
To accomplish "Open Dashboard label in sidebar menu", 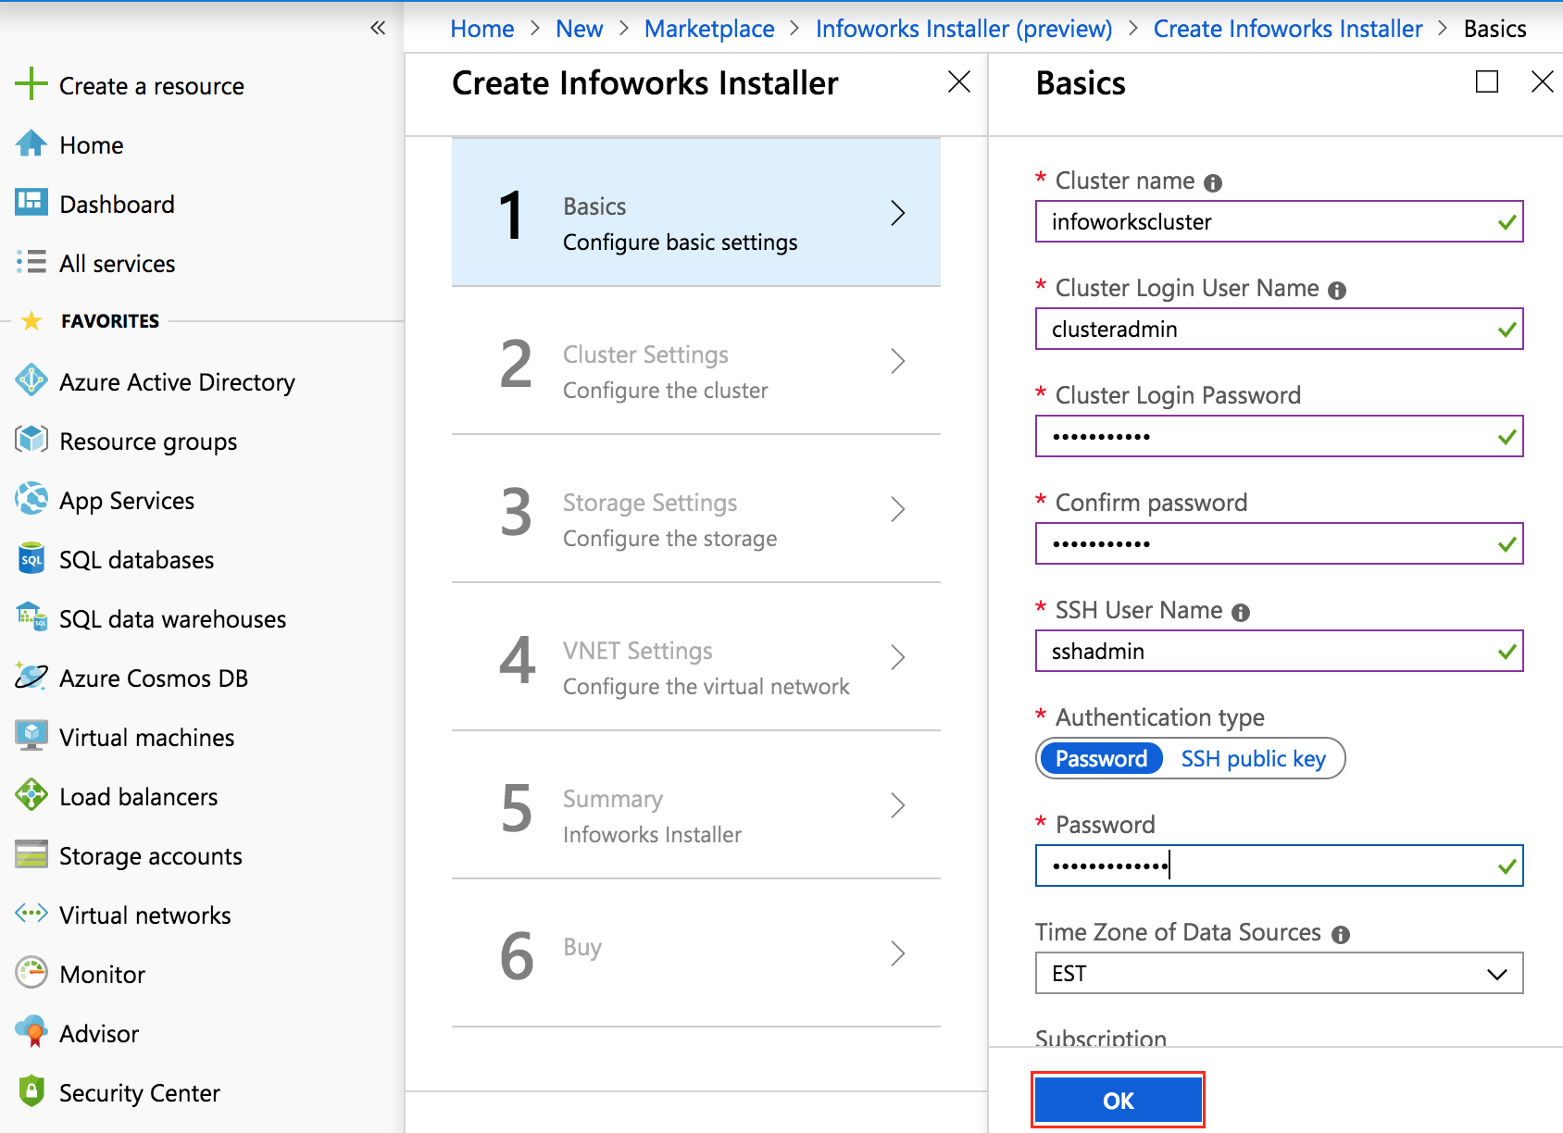I will click(x=117, y=205).
